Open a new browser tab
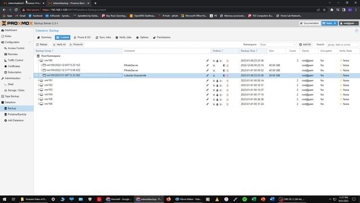The width and height of the screenshot is (360, 203). click(95, 3)
